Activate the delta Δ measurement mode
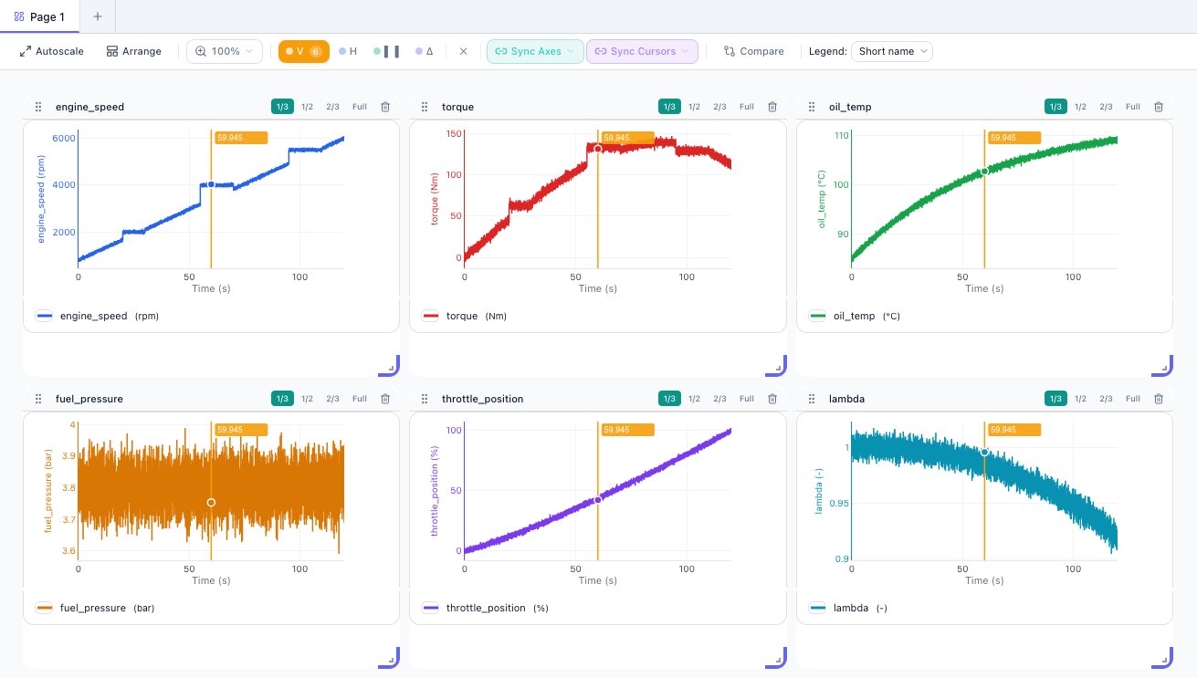 (427, 51)
